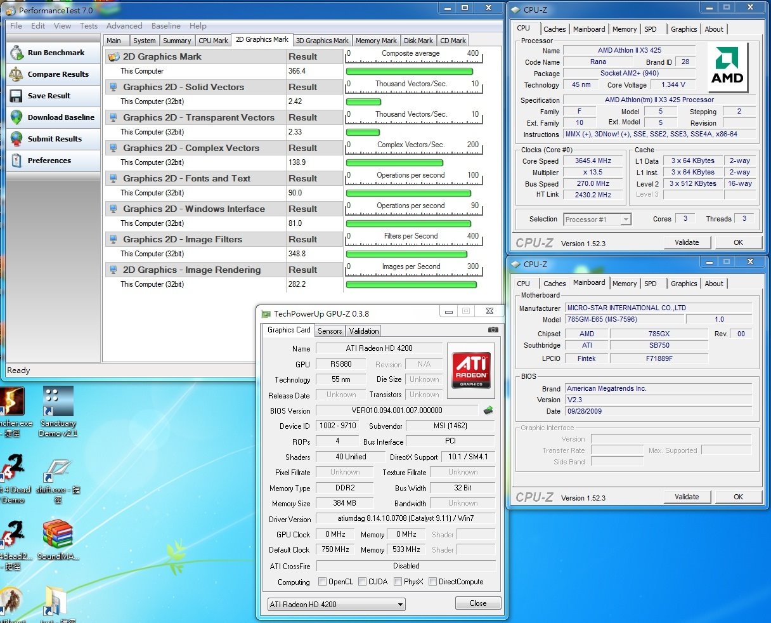Click Validate in the CPU-Z processor info window

point(687,242)
